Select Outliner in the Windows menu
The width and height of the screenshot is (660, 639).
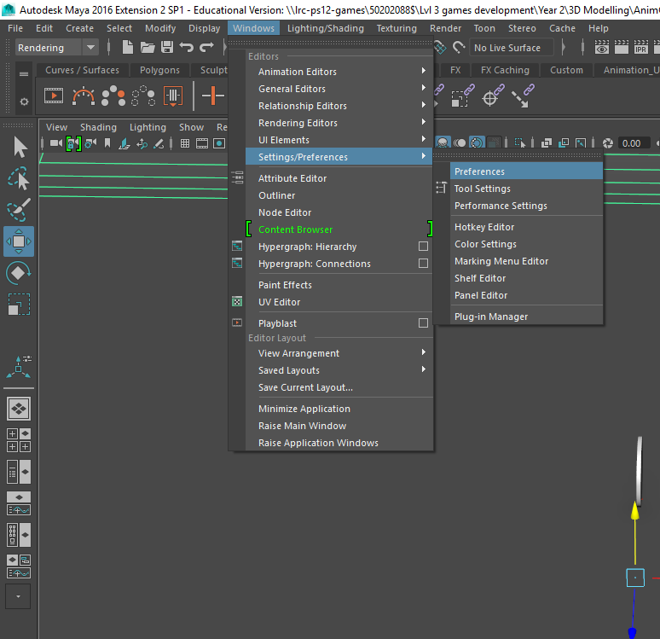click(339, 195)
